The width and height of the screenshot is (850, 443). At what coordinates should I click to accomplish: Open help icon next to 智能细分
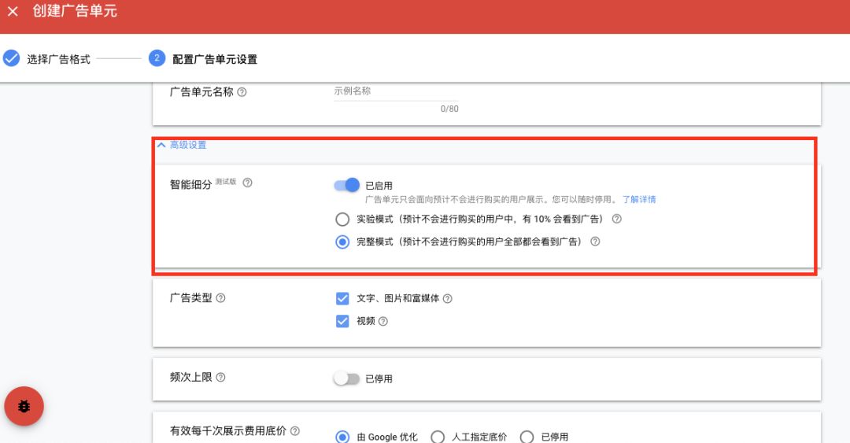pyautogui.click(x=248, y=183)
